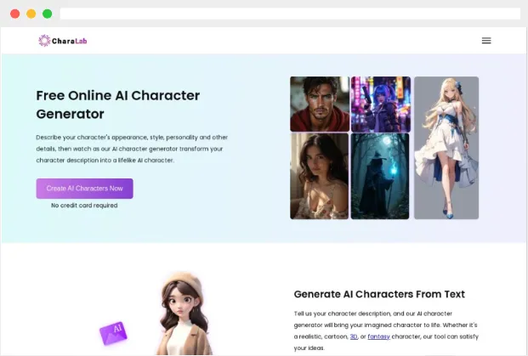Click the browser address bar
This screenshot has width=528, height=356.
coord(290,14)
